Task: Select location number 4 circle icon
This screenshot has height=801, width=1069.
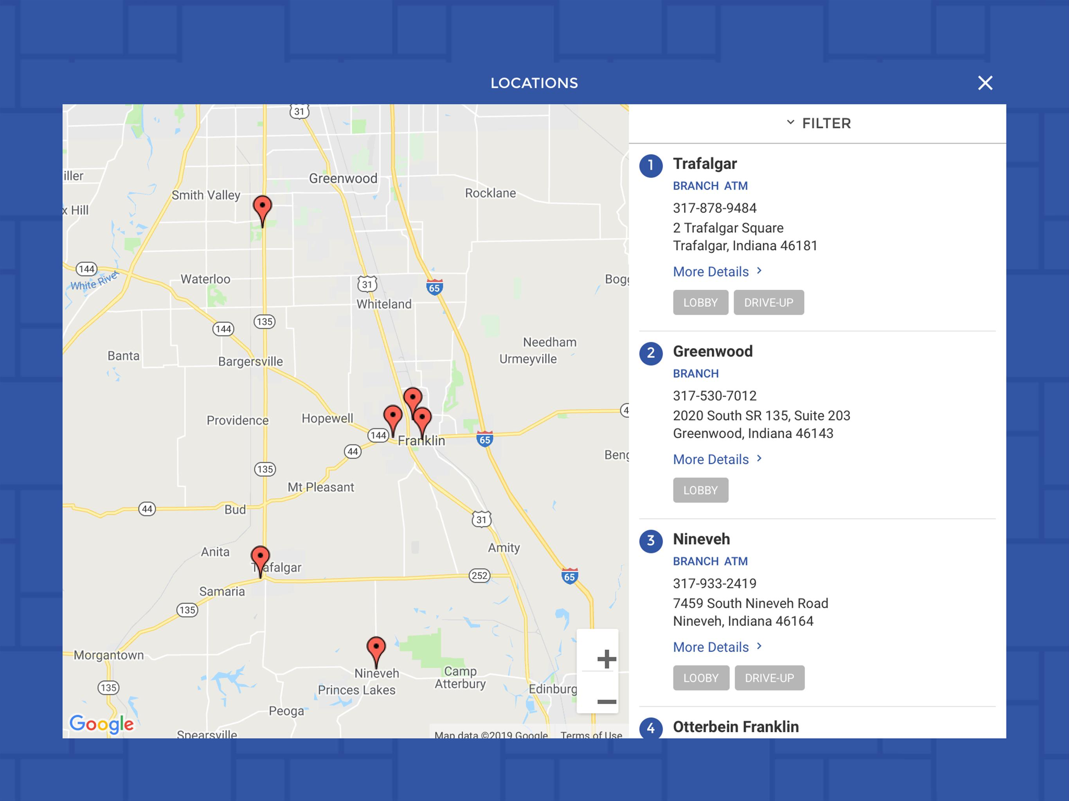Action: pyautogui.click(x=650, y=727)
